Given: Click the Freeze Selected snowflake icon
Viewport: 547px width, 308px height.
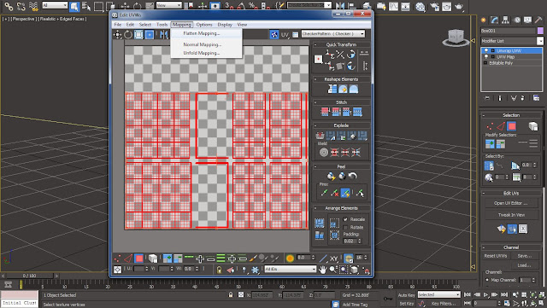Looking at the screenshot, I should [x=255, y=270].
